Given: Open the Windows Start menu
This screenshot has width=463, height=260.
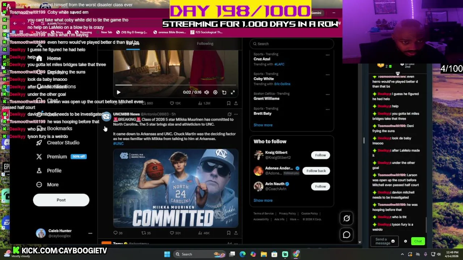Looking at the screenshot, I should click(x=167, y=254).
